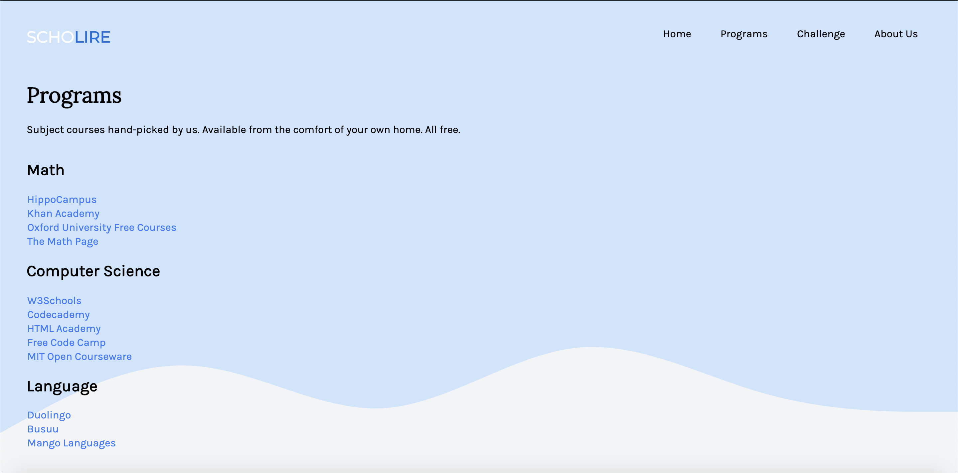Viewport: 958px width, 473px height.
Task: Open the Busuu link
Action: [43, 429]
